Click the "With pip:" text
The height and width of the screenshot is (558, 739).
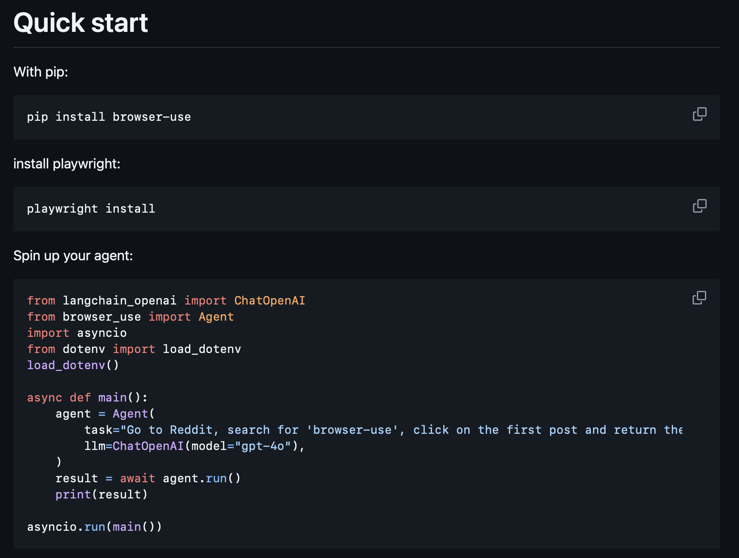pyautogui.click(x=41, y=72)
